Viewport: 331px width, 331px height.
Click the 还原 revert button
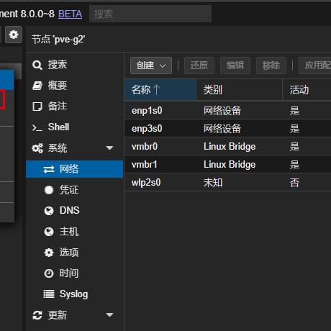click(x=199, y=65)
